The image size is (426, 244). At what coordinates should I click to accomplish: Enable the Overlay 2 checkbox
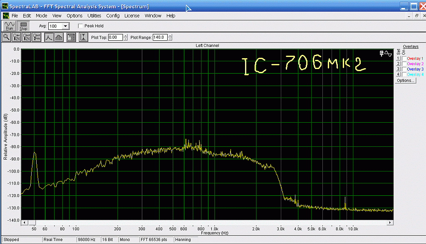point(404,64)
